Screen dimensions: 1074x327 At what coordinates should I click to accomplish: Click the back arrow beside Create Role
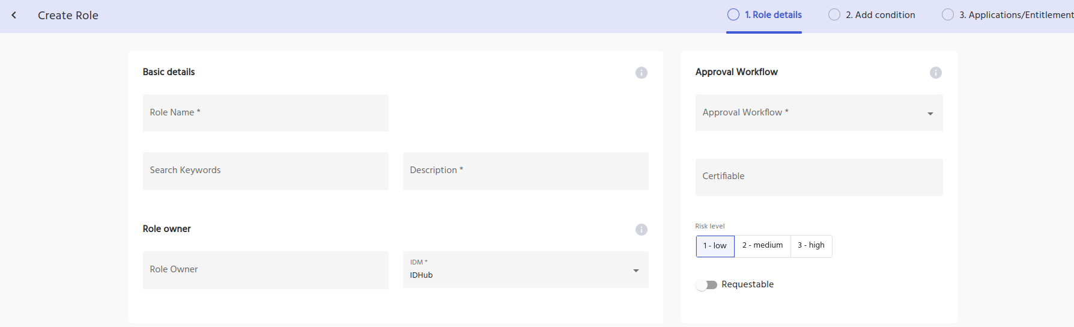14,15
